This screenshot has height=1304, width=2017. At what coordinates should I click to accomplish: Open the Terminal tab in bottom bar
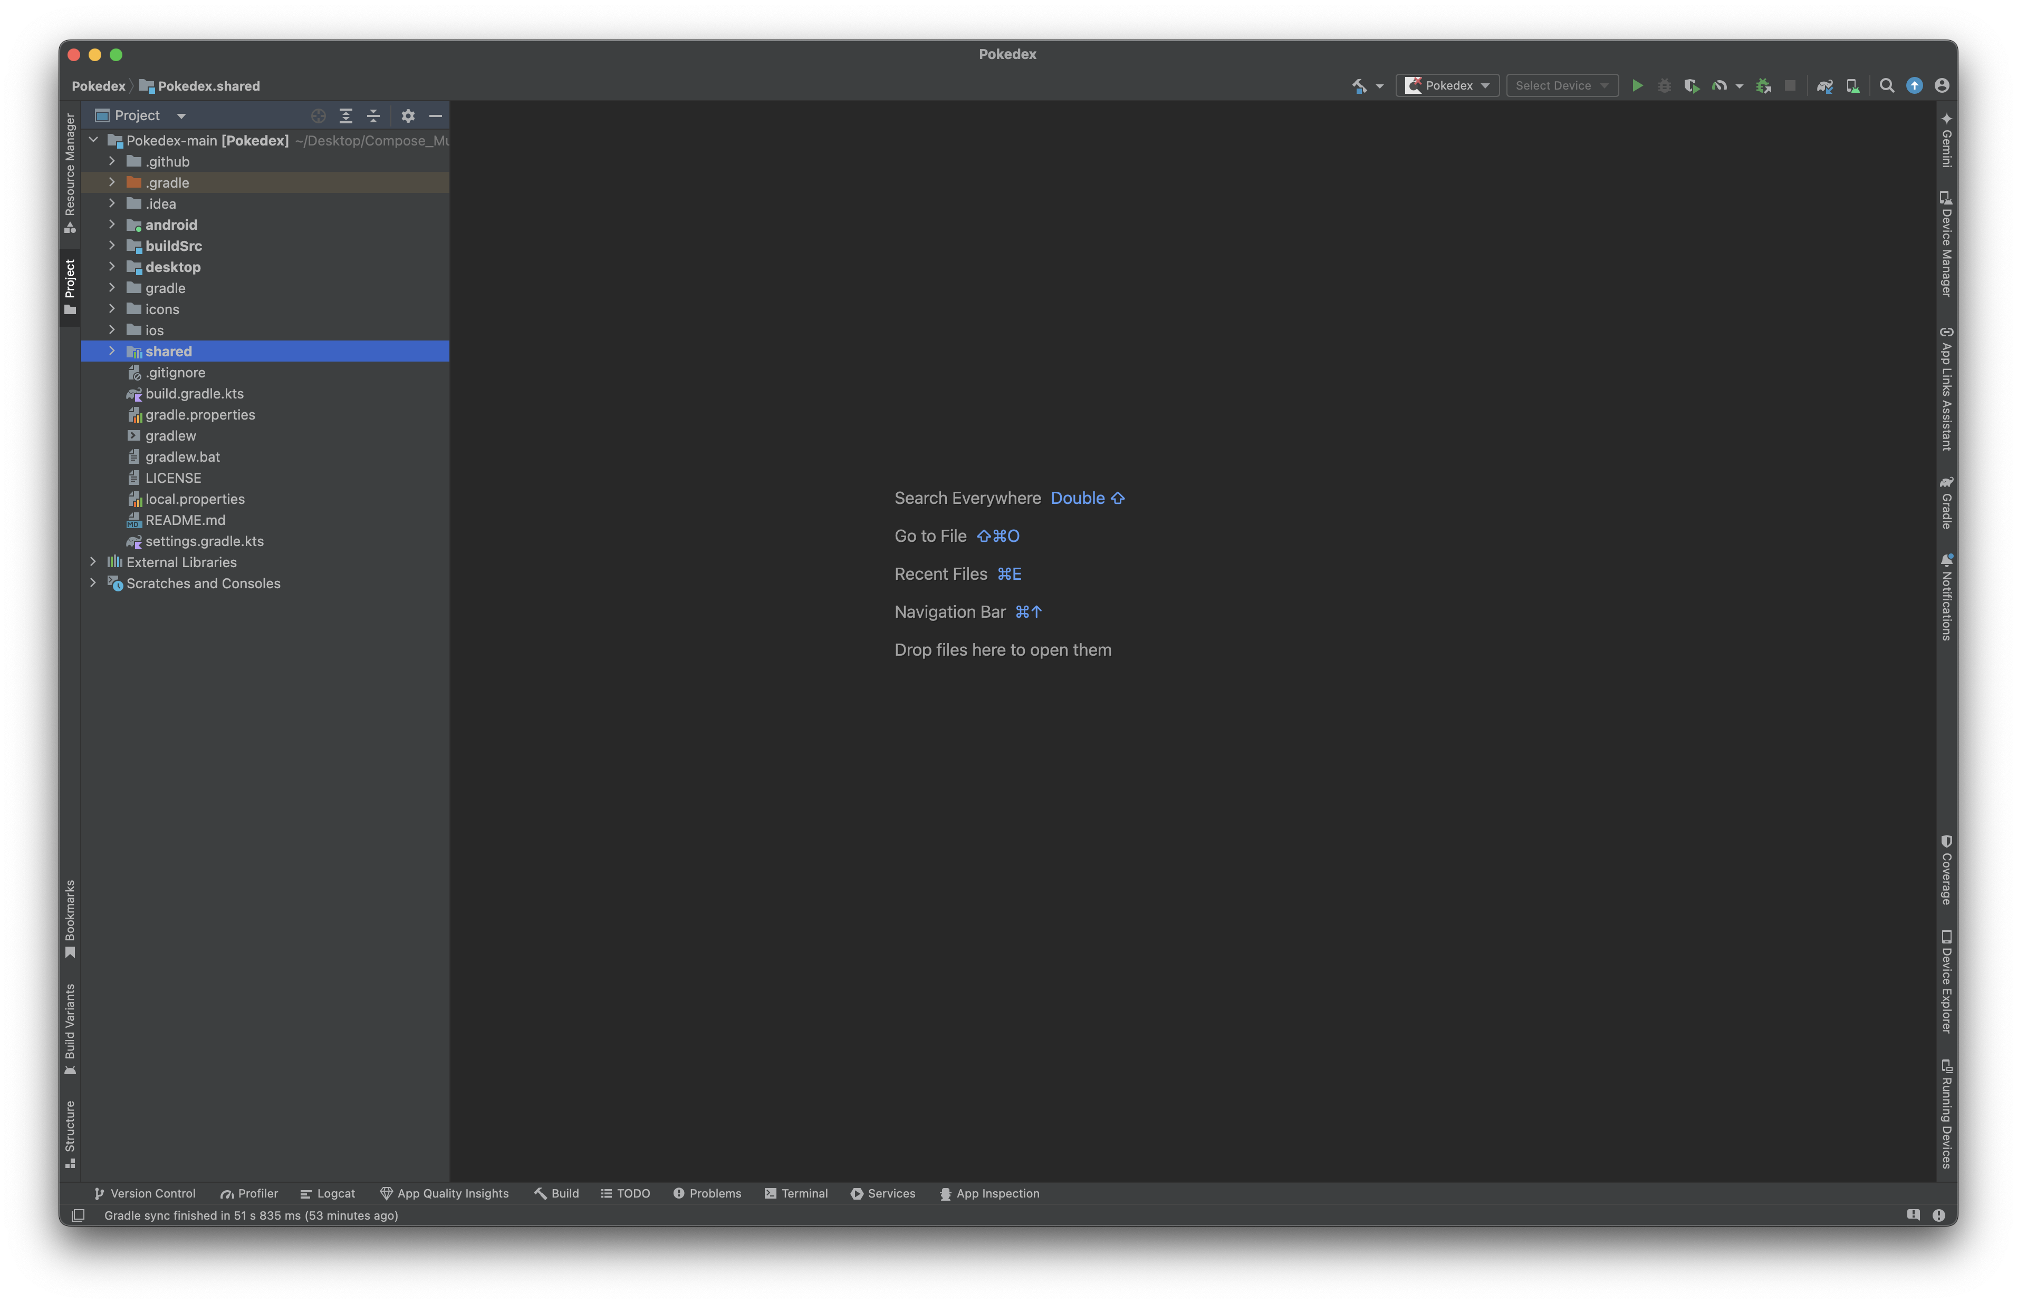(795, 1193)
